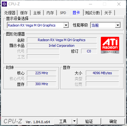Switch to the 内存 tab
This screenshot has width=127, height=126.
50,13
